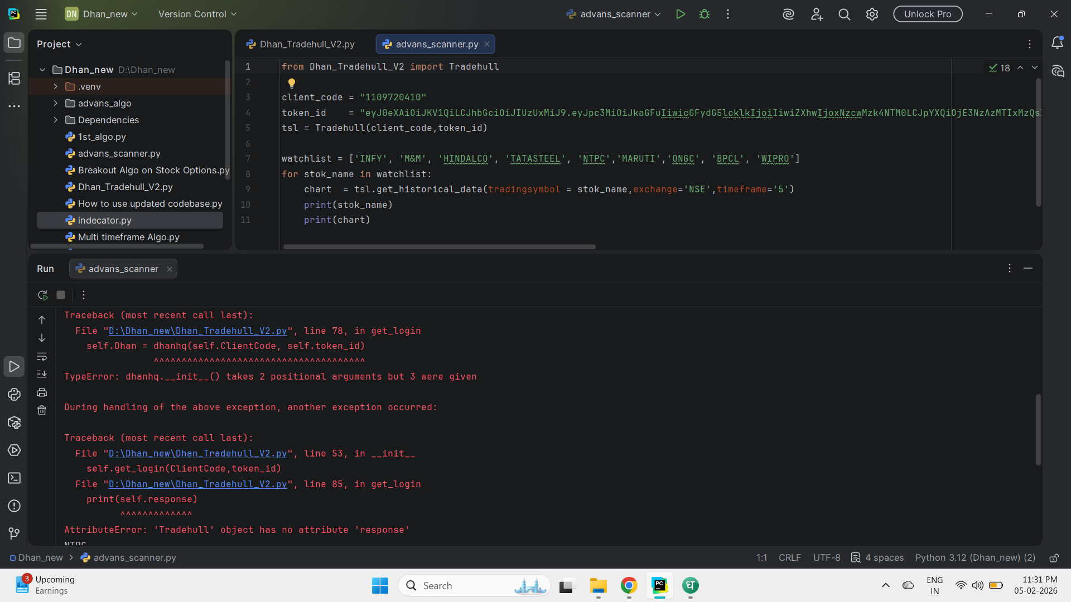
Task: Open Chrome from the taskbar
Action: 629,586
